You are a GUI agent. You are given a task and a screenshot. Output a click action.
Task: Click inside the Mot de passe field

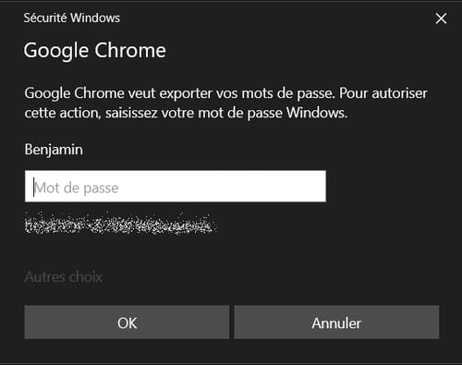pyautogui.click(x=176, y=187)
